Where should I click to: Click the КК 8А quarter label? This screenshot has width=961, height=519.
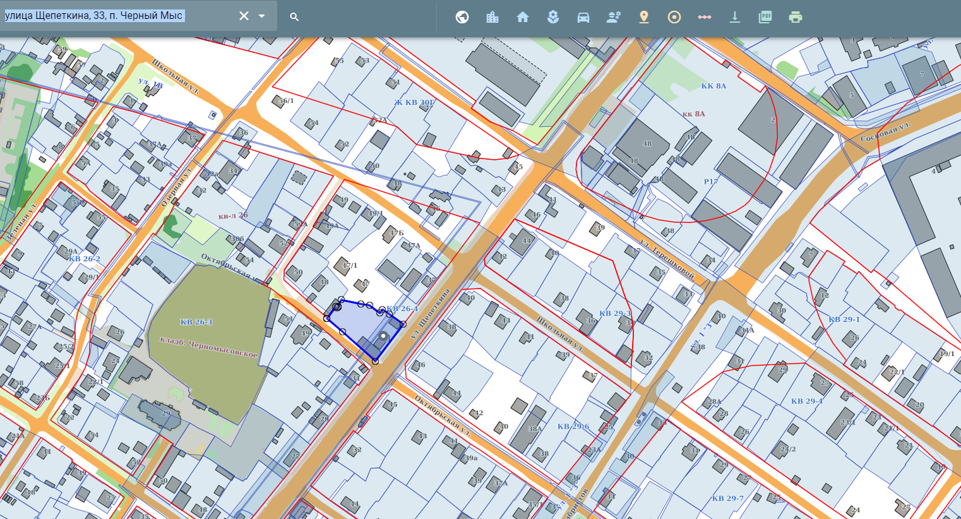pyautogui.click(x=713, y=86)
